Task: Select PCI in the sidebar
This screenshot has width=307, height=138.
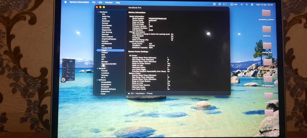Action: [103, 46]
